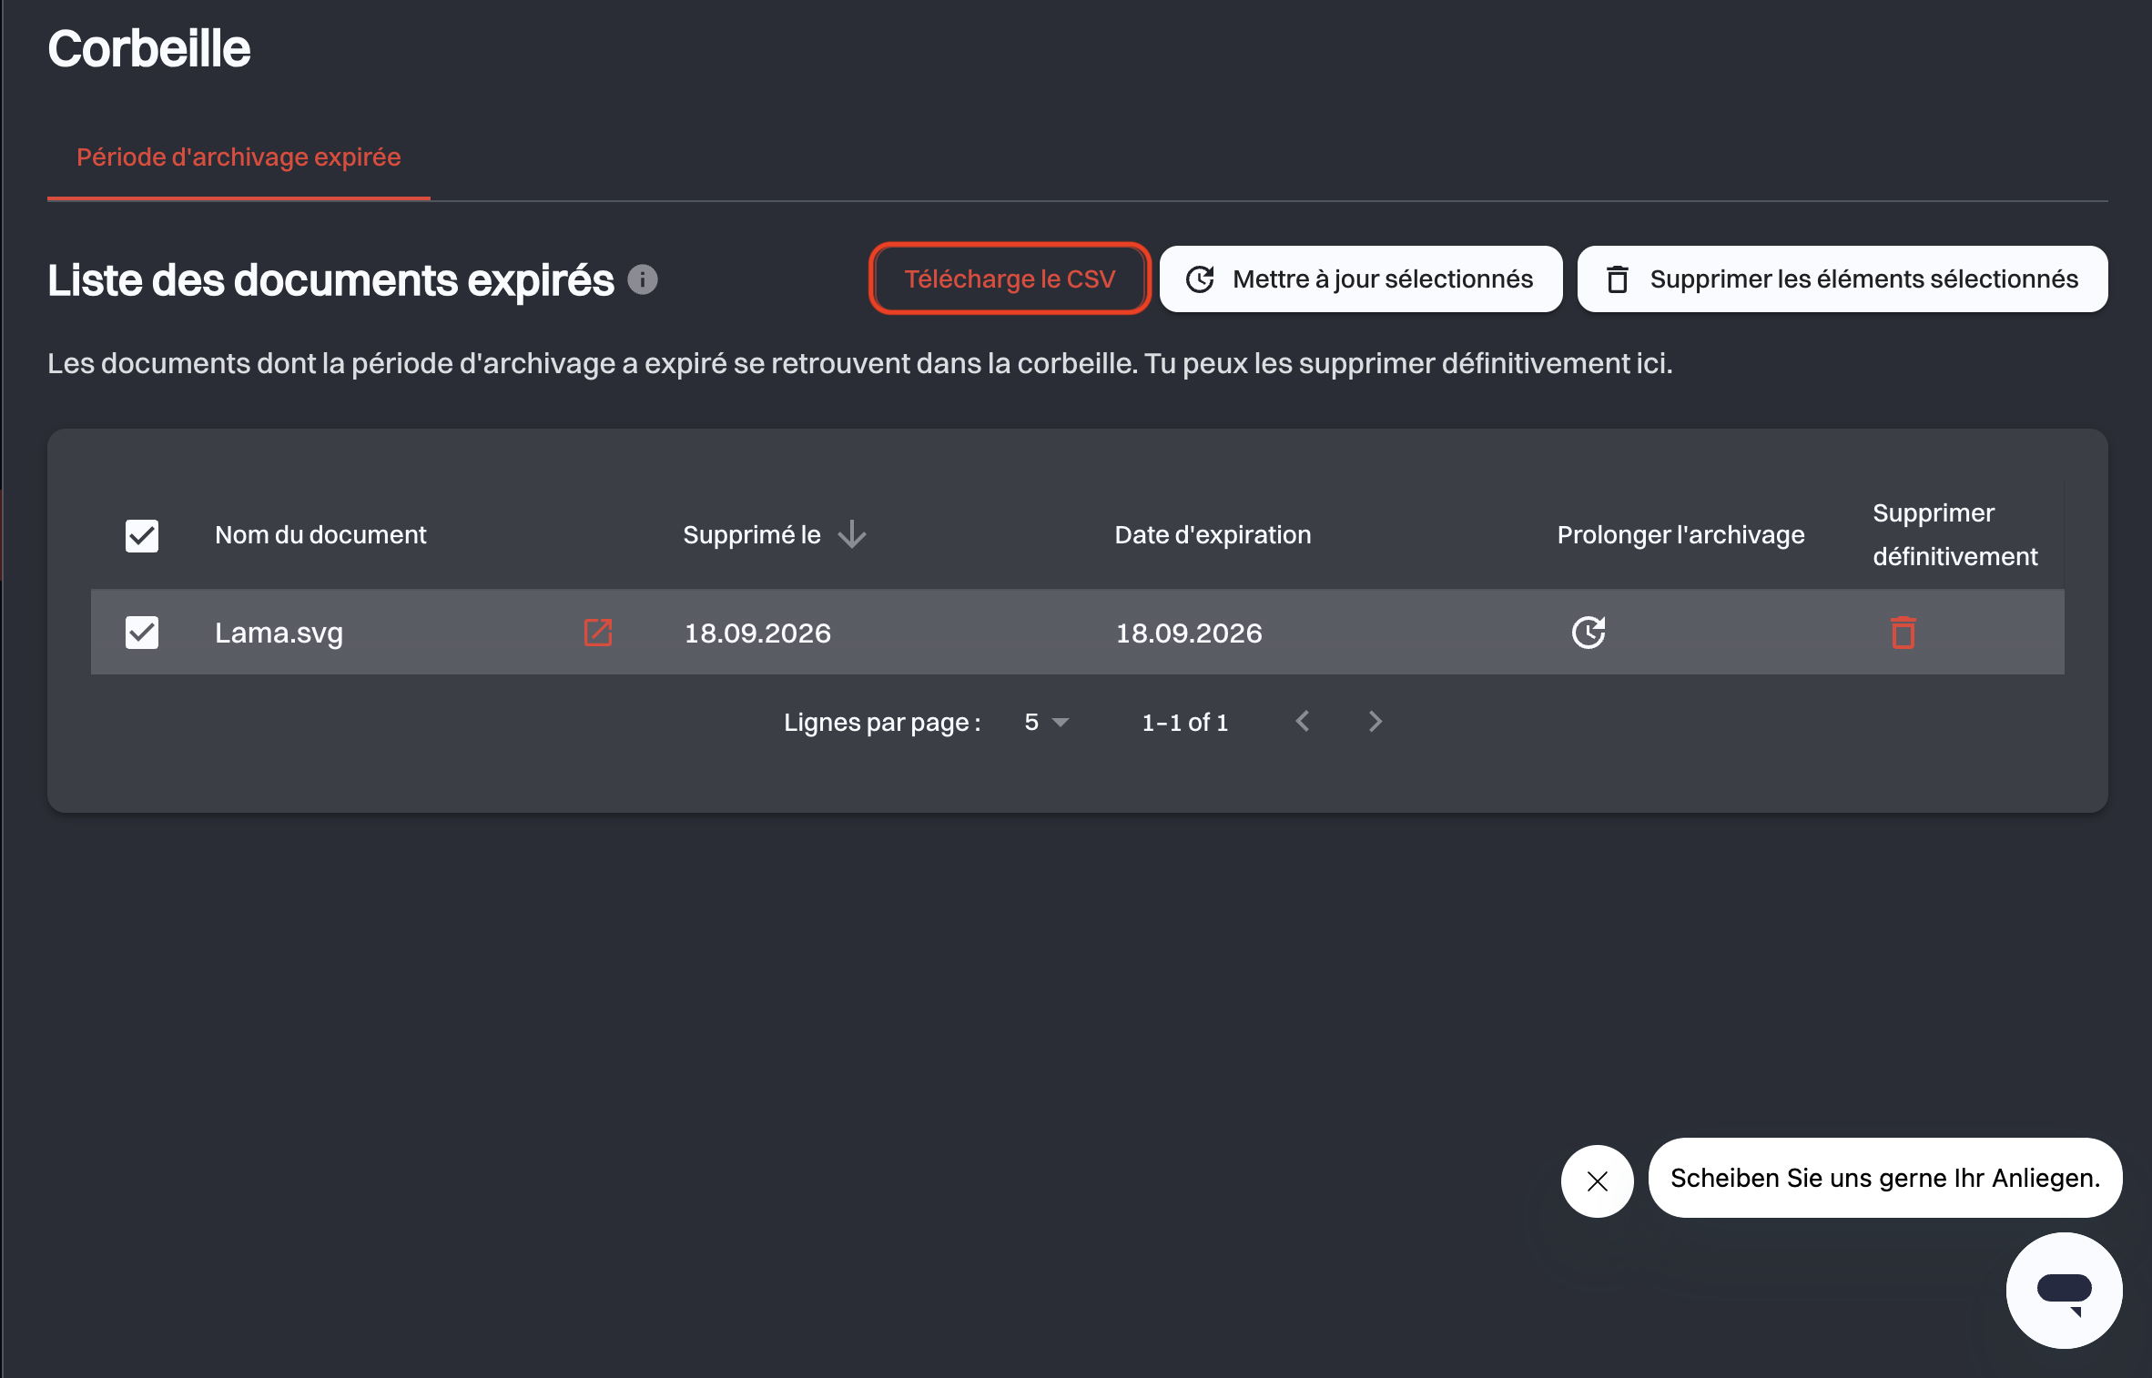Switch to 'Période d'archivage expirée' tab
The image size is (2152, 1378).
tap(239, 157)
